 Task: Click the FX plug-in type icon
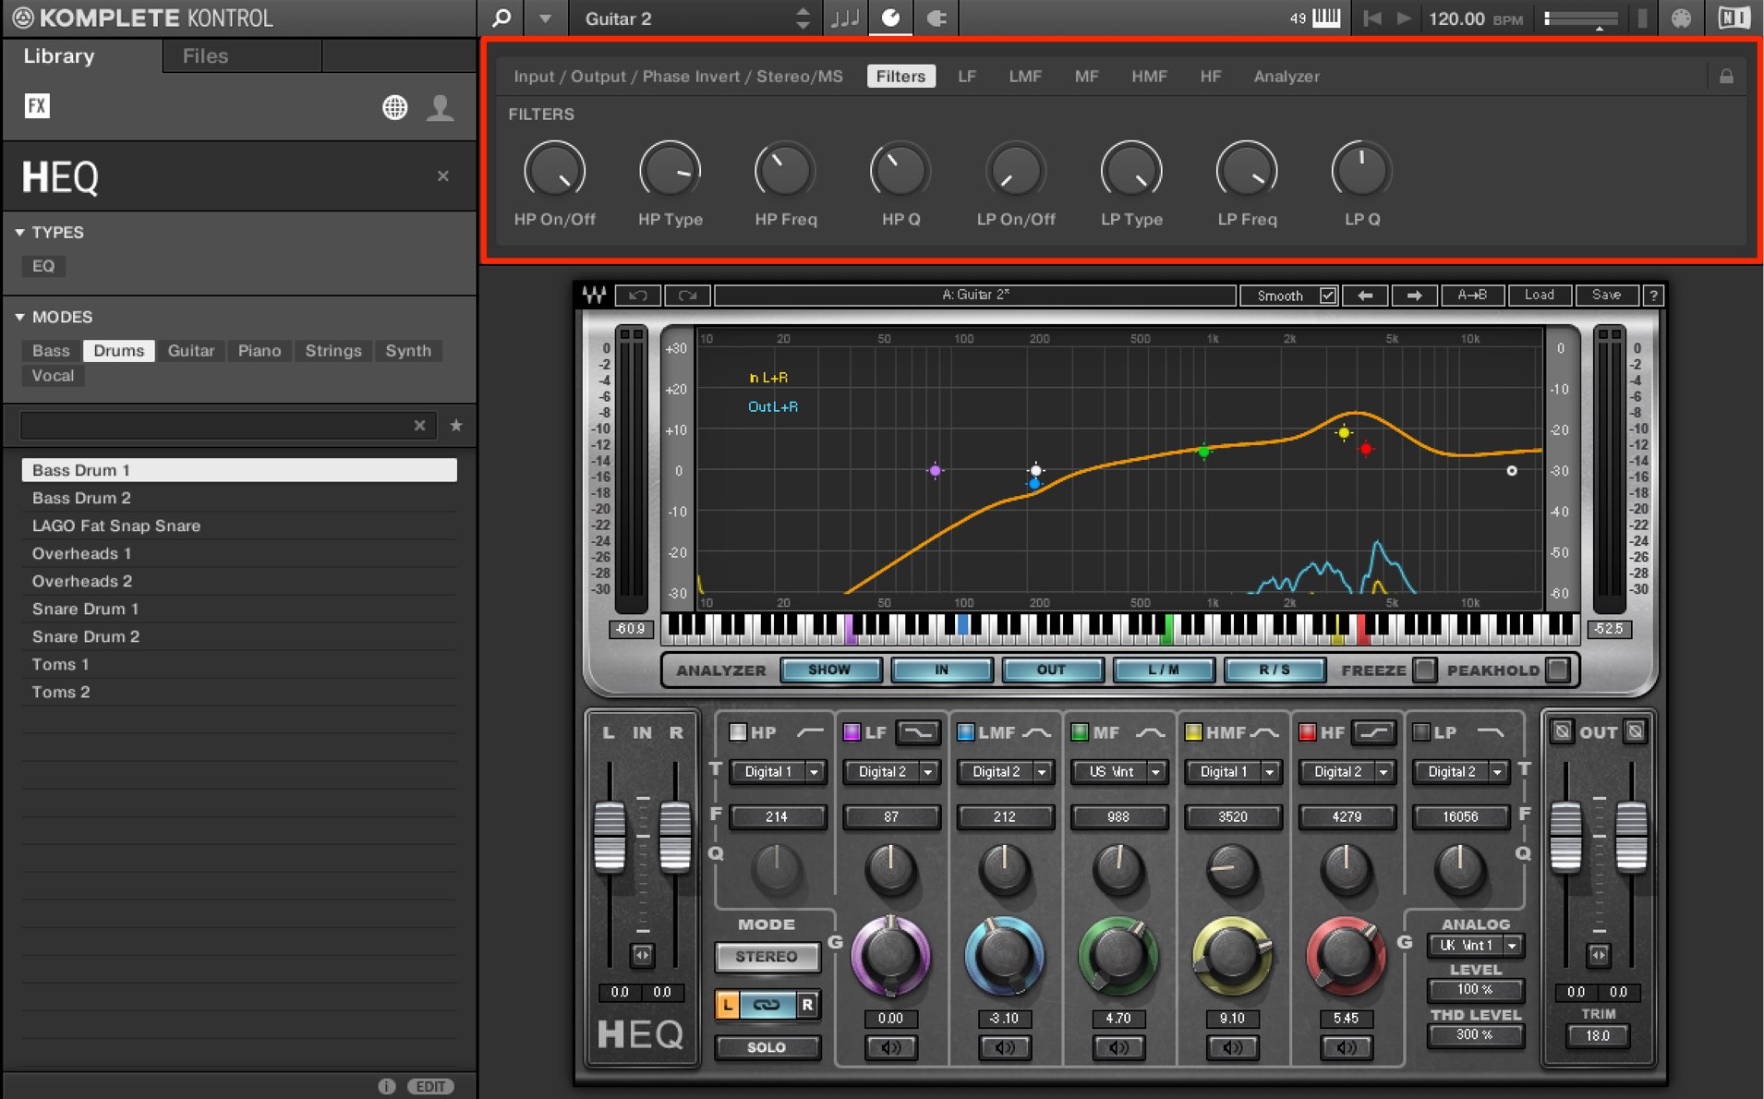(x=37, y=105)
